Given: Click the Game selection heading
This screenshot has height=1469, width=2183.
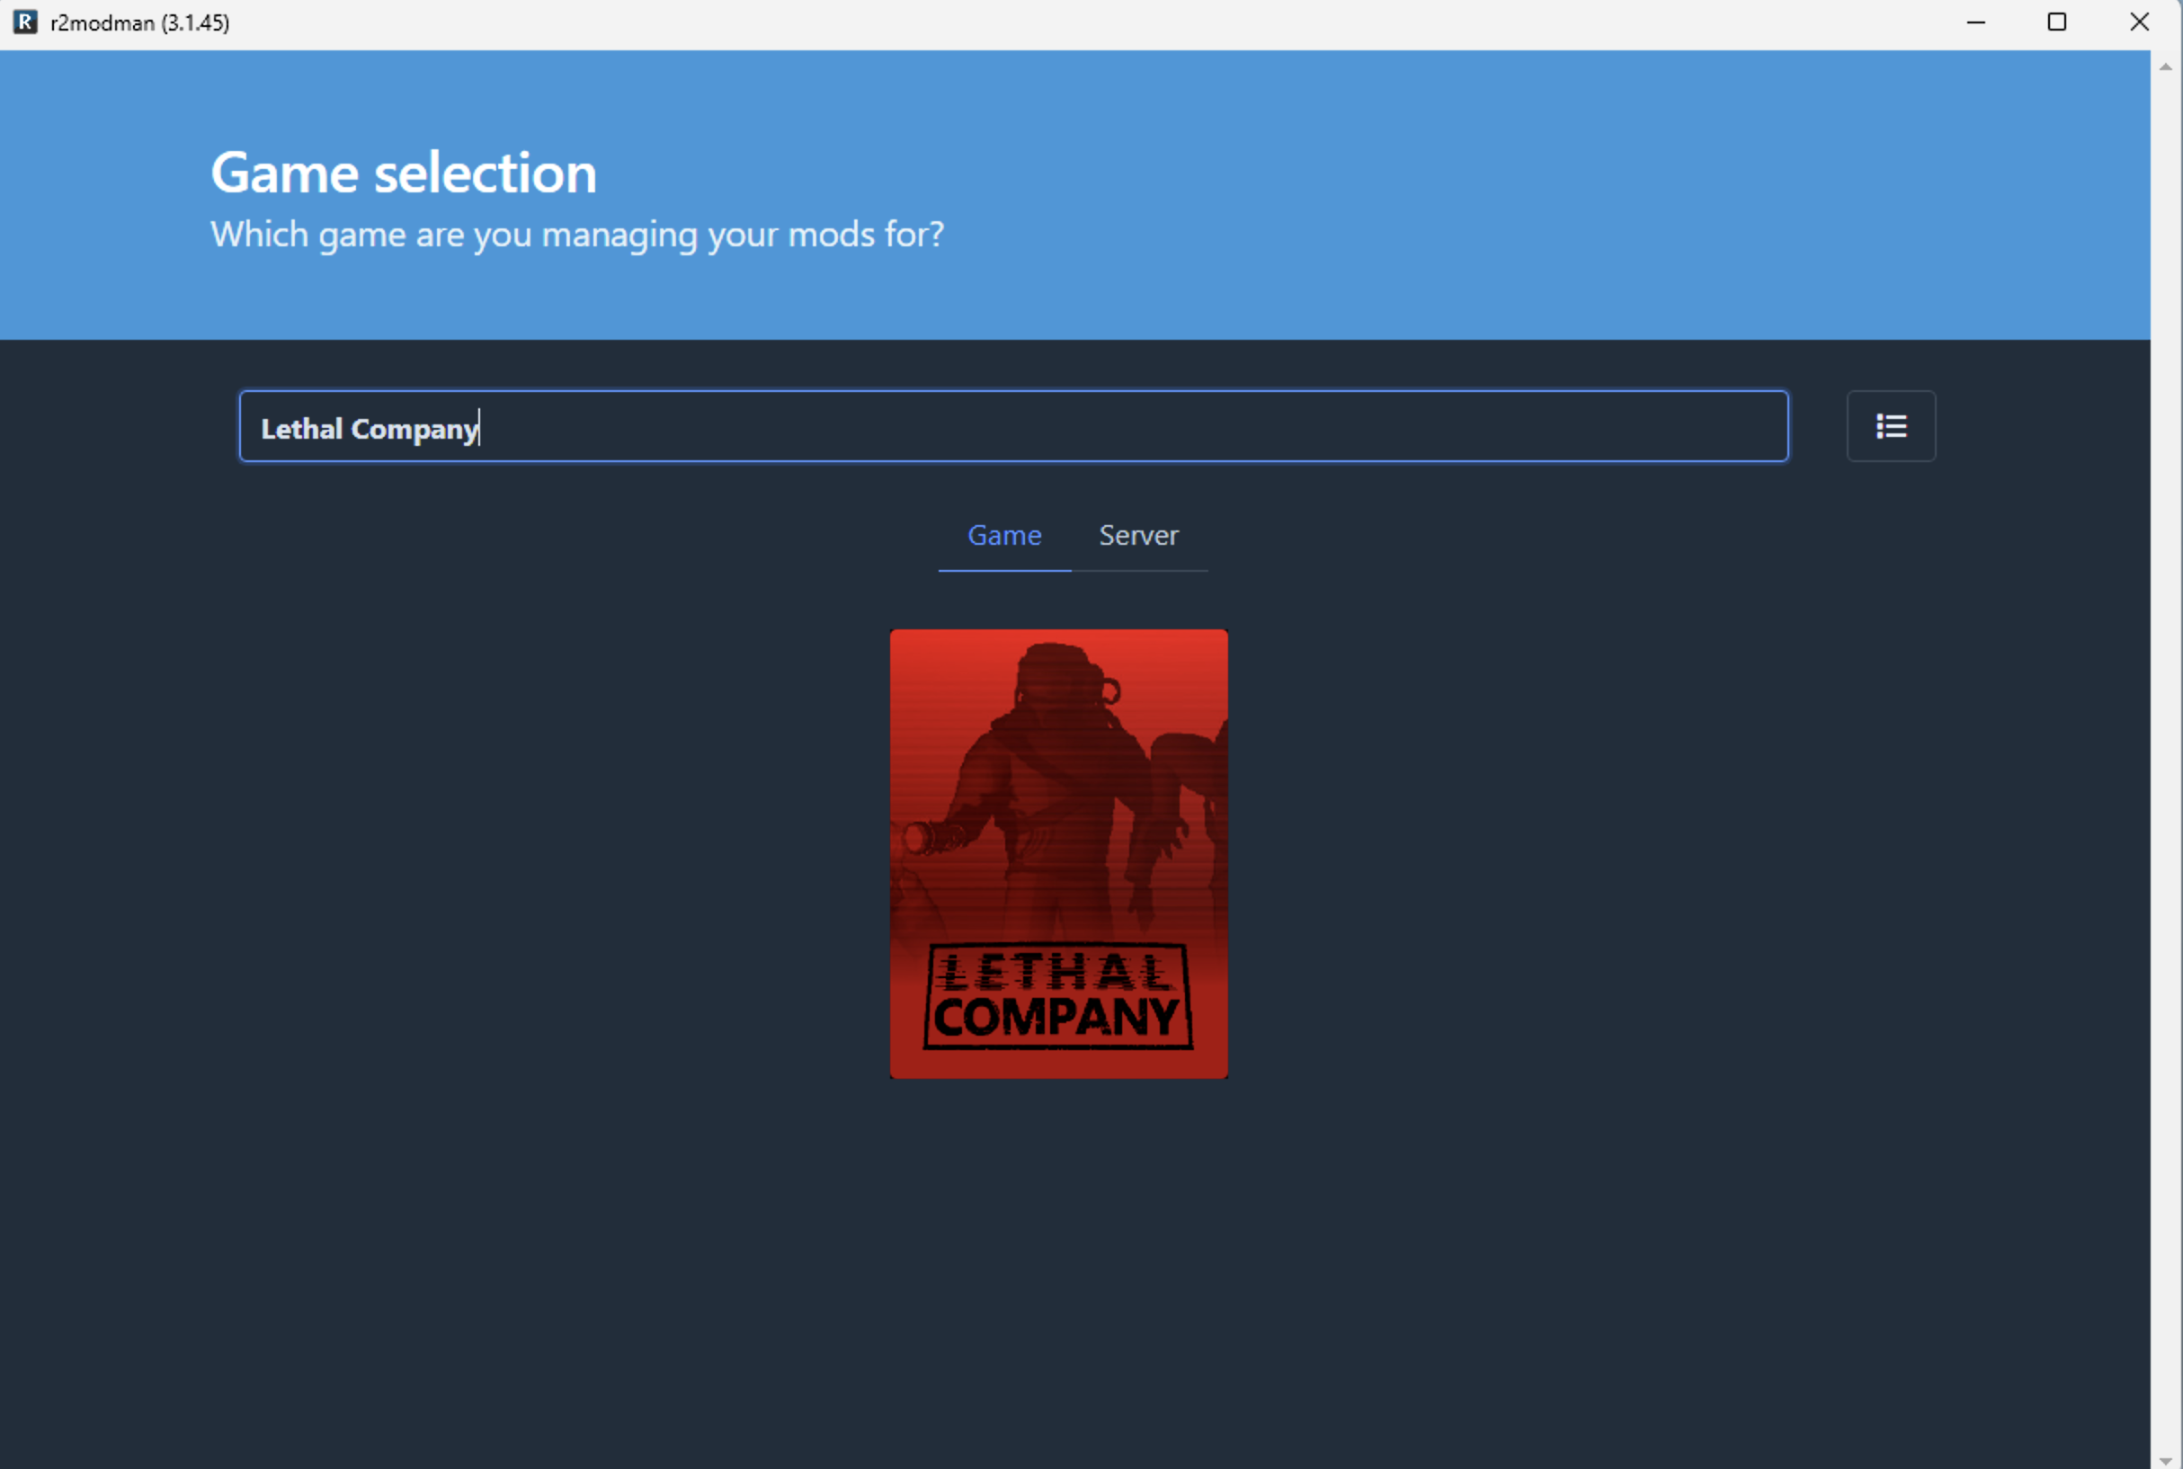Looking at the screenshot, I should point(403,174).
